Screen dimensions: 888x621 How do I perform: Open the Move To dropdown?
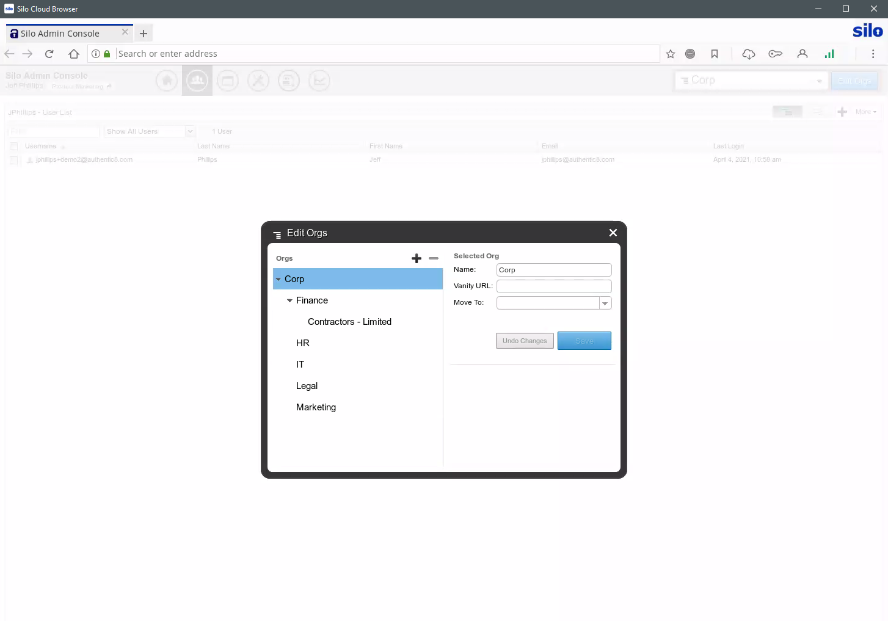point(605,303)
